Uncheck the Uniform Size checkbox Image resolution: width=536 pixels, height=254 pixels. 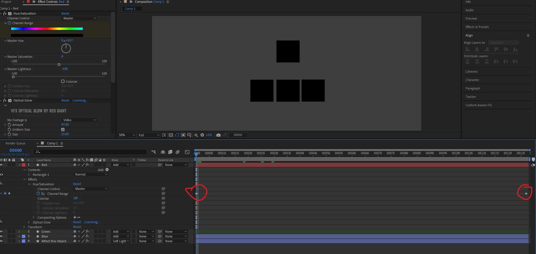[x=63, y=130]
